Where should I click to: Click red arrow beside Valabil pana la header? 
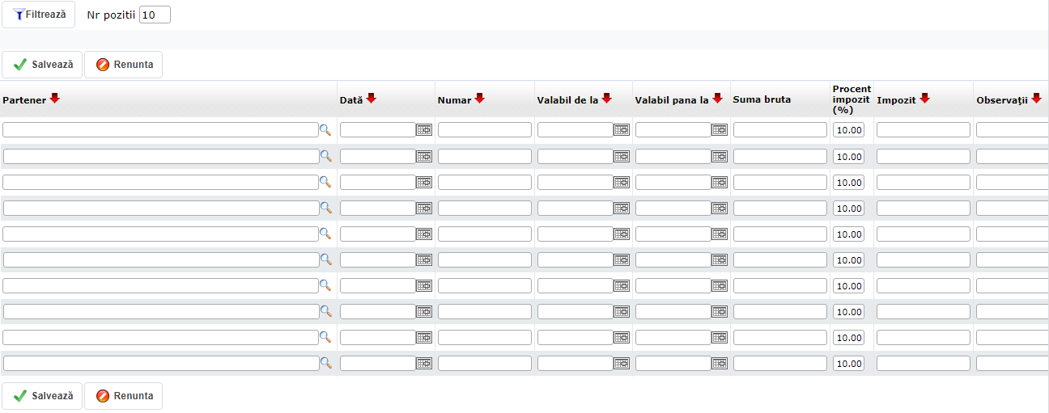(717, 99)
